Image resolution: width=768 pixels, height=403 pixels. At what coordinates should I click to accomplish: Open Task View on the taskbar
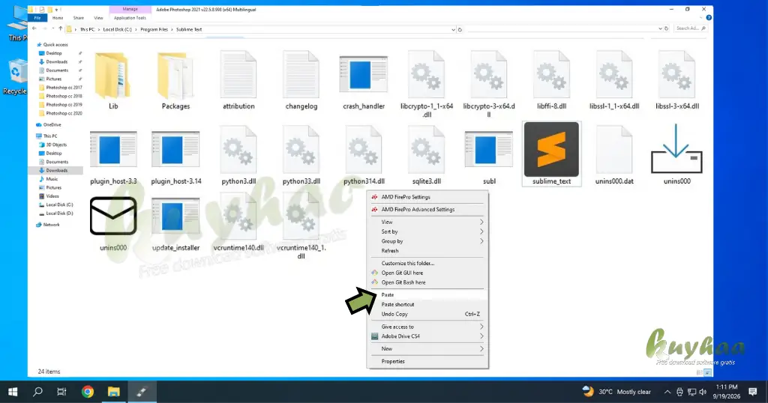click(61, 391)
